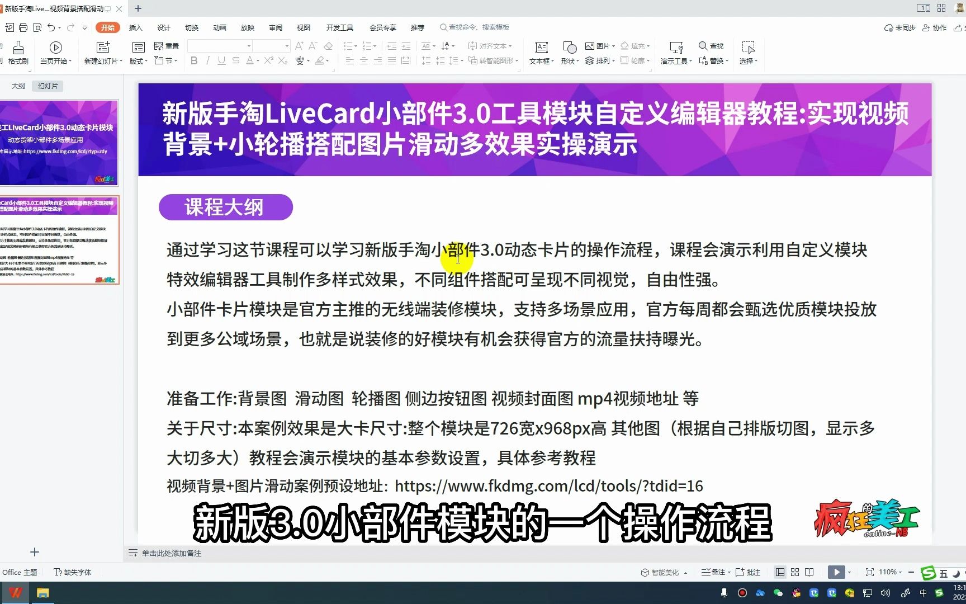Open the Arrange (排列) dropdown

point(600,60)
